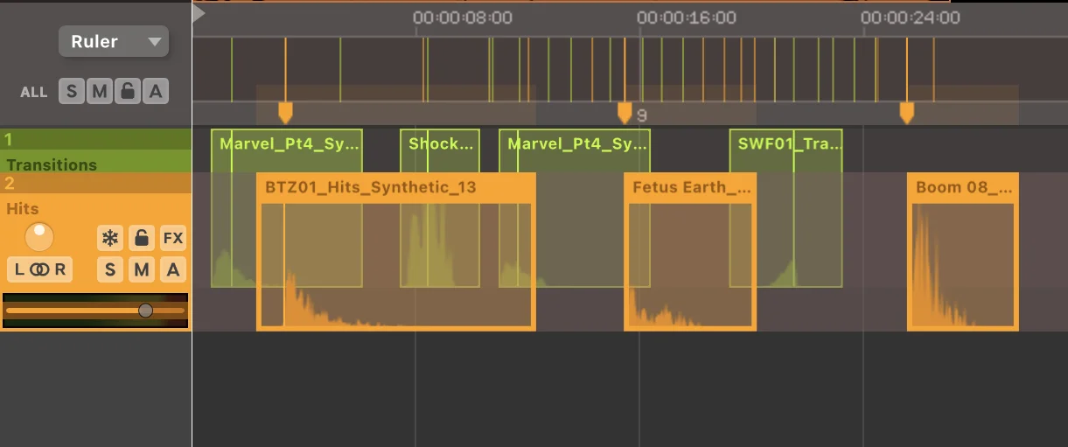Select the BTZ01_Hits_Synthetic_13 clip
Screen dimensions: 1068x447
coord(395,252)
